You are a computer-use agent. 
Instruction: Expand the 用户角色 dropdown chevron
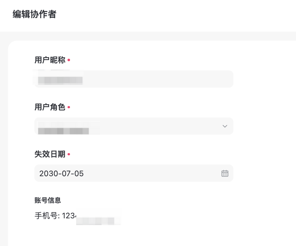point(225,126)
